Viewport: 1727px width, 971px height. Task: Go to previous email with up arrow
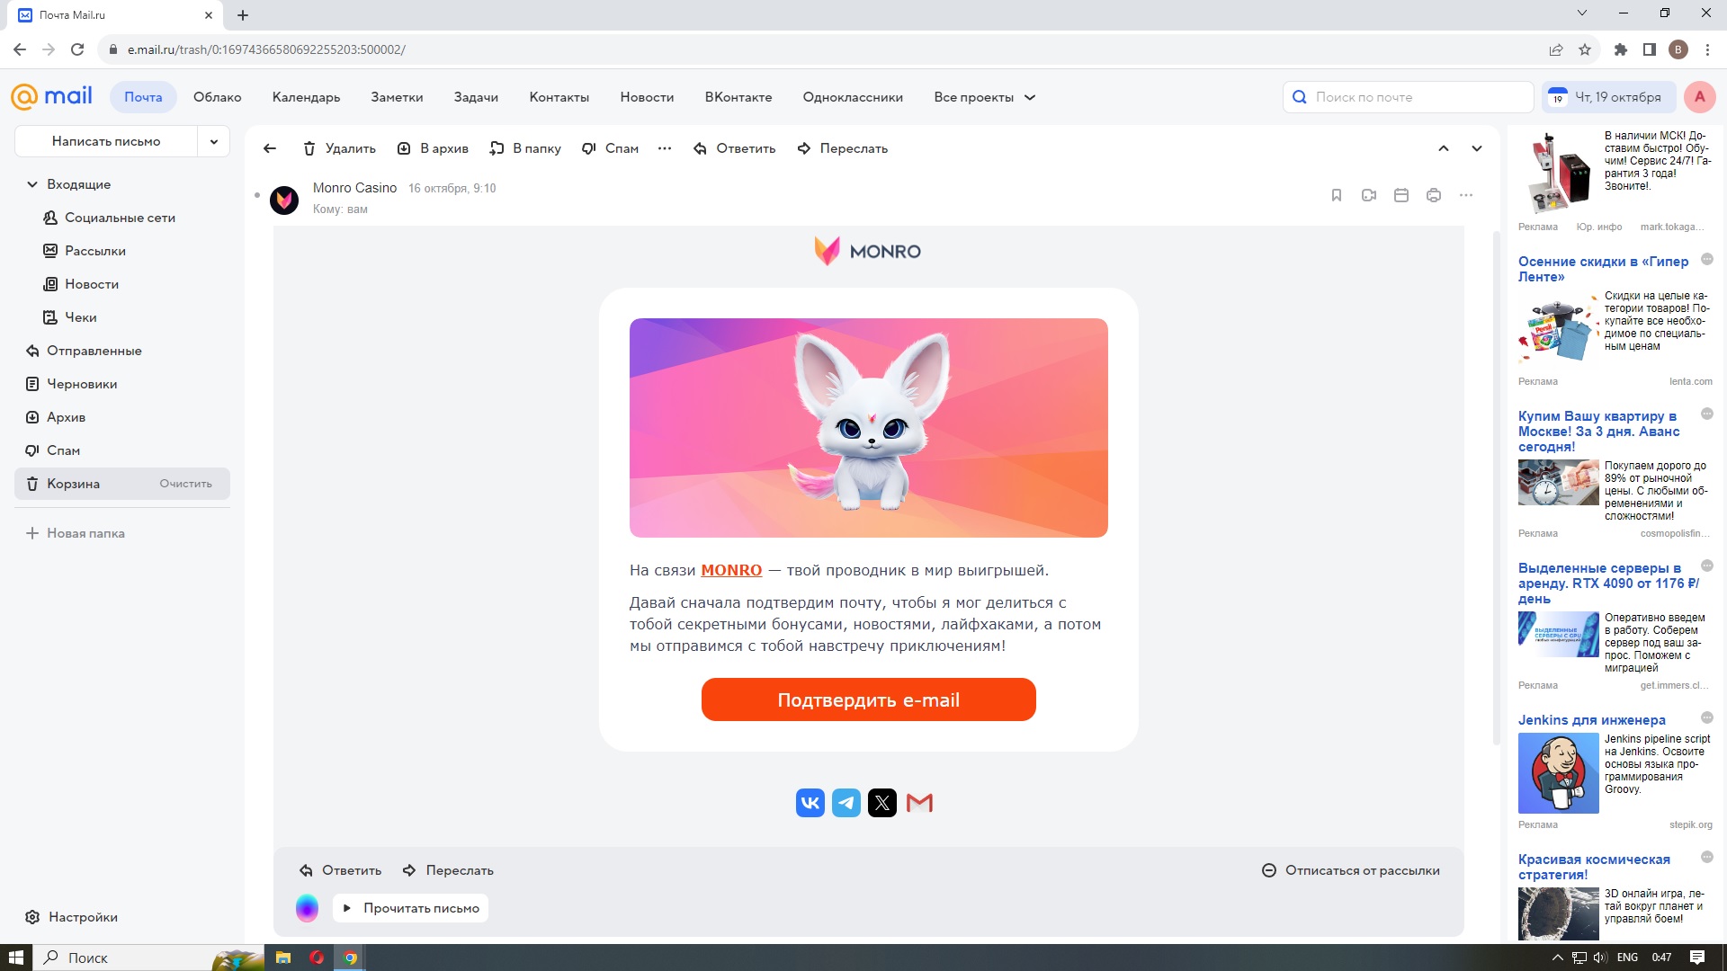coord(1444,148)
